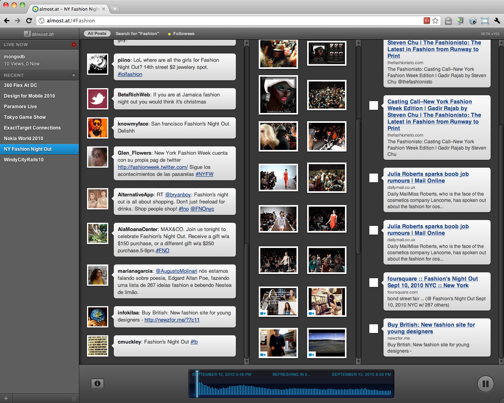Click the TAG extension icon

[x=448, y=21]
